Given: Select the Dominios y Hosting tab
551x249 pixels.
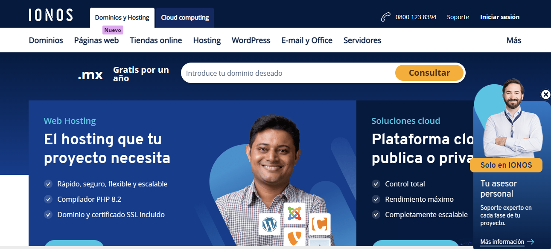Looking at the screenshot, I should [x=122, y=18].
